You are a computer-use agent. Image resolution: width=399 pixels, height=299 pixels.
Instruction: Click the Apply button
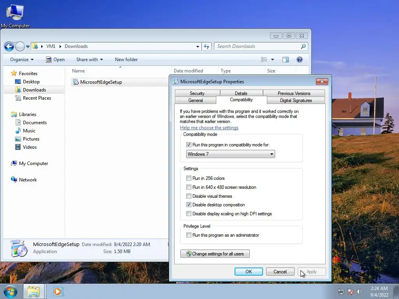pos(312,271)
